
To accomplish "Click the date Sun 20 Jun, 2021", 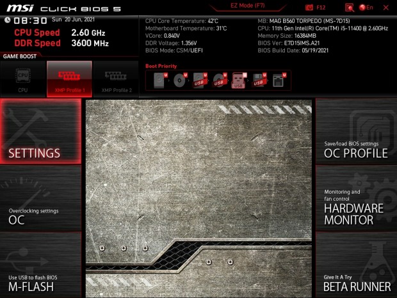I will (x=73, y=19).
